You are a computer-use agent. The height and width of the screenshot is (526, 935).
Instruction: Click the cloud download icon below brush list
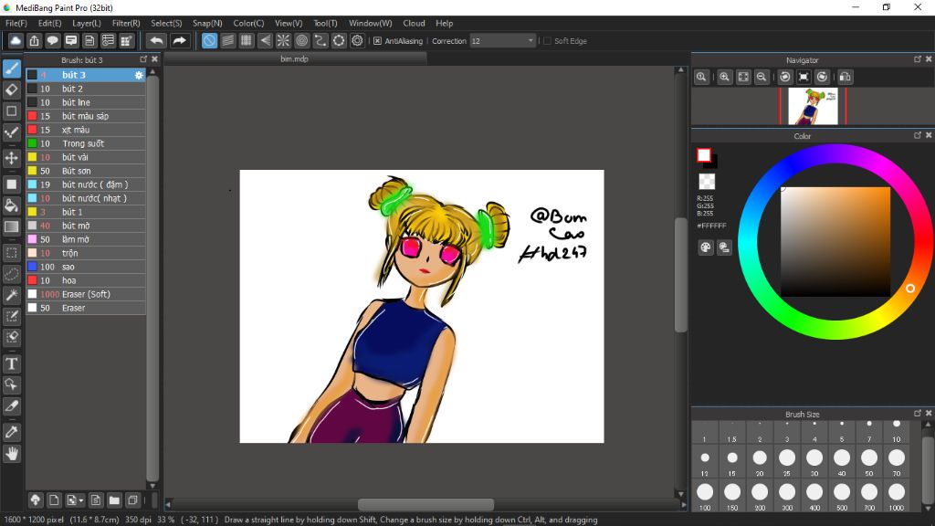pyautogui.click(x=36, y=500)
